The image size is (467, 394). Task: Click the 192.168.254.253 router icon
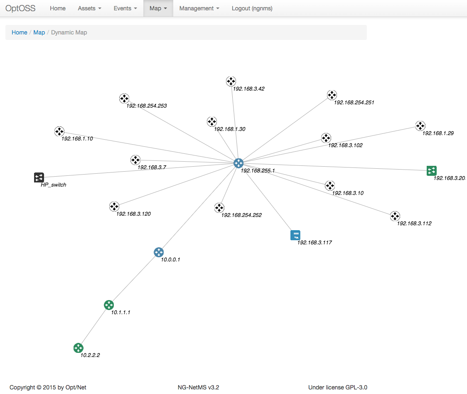[124, 98]
